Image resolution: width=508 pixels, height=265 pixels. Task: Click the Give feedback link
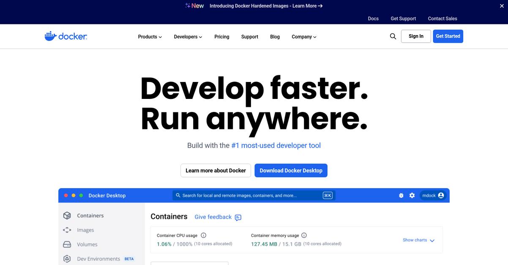213,217
